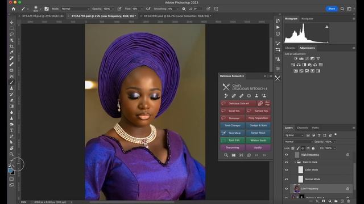This screenshot has height=204, width=364.
Task: Hide the Color Mode layer
Action: pos(286,170)
